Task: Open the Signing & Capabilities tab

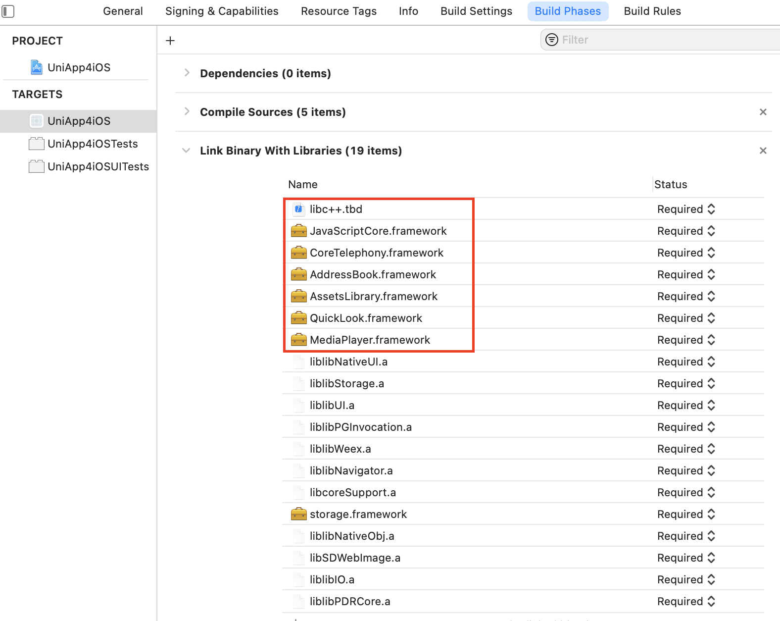Action: point(222,11)
